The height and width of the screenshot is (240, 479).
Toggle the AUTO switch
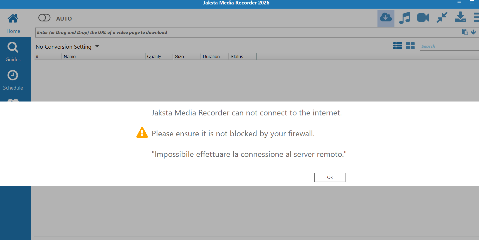pos(44,18)
